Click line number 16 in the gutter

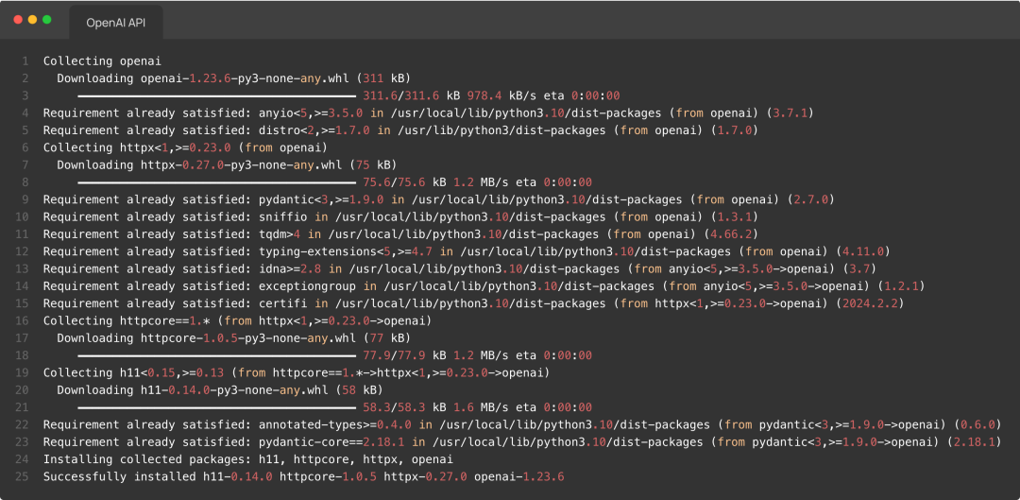[22, 321]
